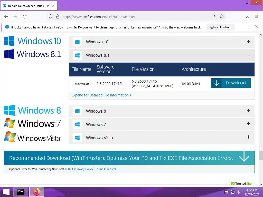
Task: Open the EULA link
Action: coord(70,169)
